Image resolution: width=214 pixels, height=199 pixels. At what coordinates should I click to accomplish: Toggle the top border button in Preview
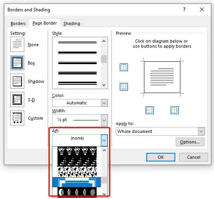(124, 67)
